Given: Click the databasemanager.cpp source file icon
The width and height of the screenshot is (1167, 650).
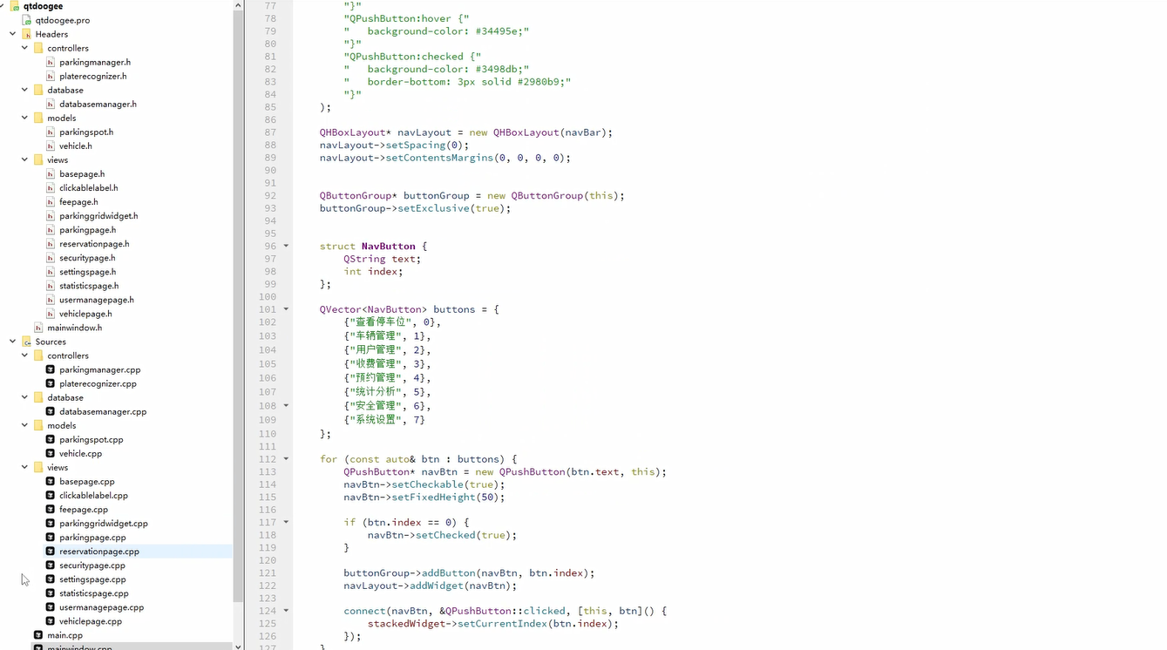Looking at the screenshot, I should pyautogui.click(x=51, y=411).
